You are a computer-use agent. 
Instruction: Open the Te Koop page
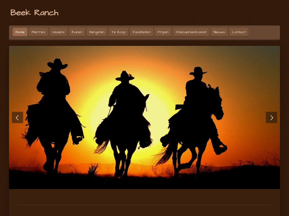(119, 32)
